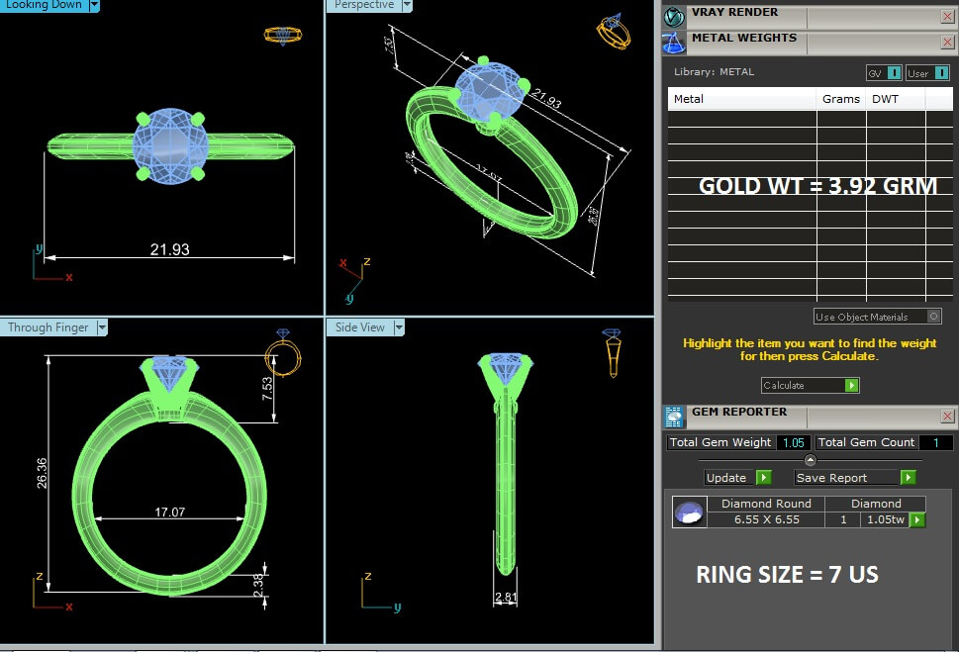Click the Perspective viewport ring icon
This screenshot has height=652, width=959.
[613, 32]
